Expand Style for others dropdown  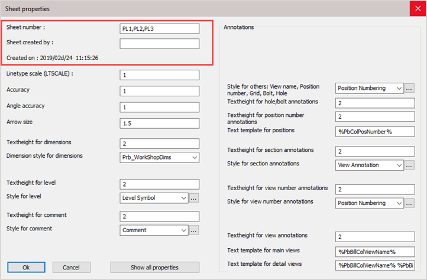[370, 88]
